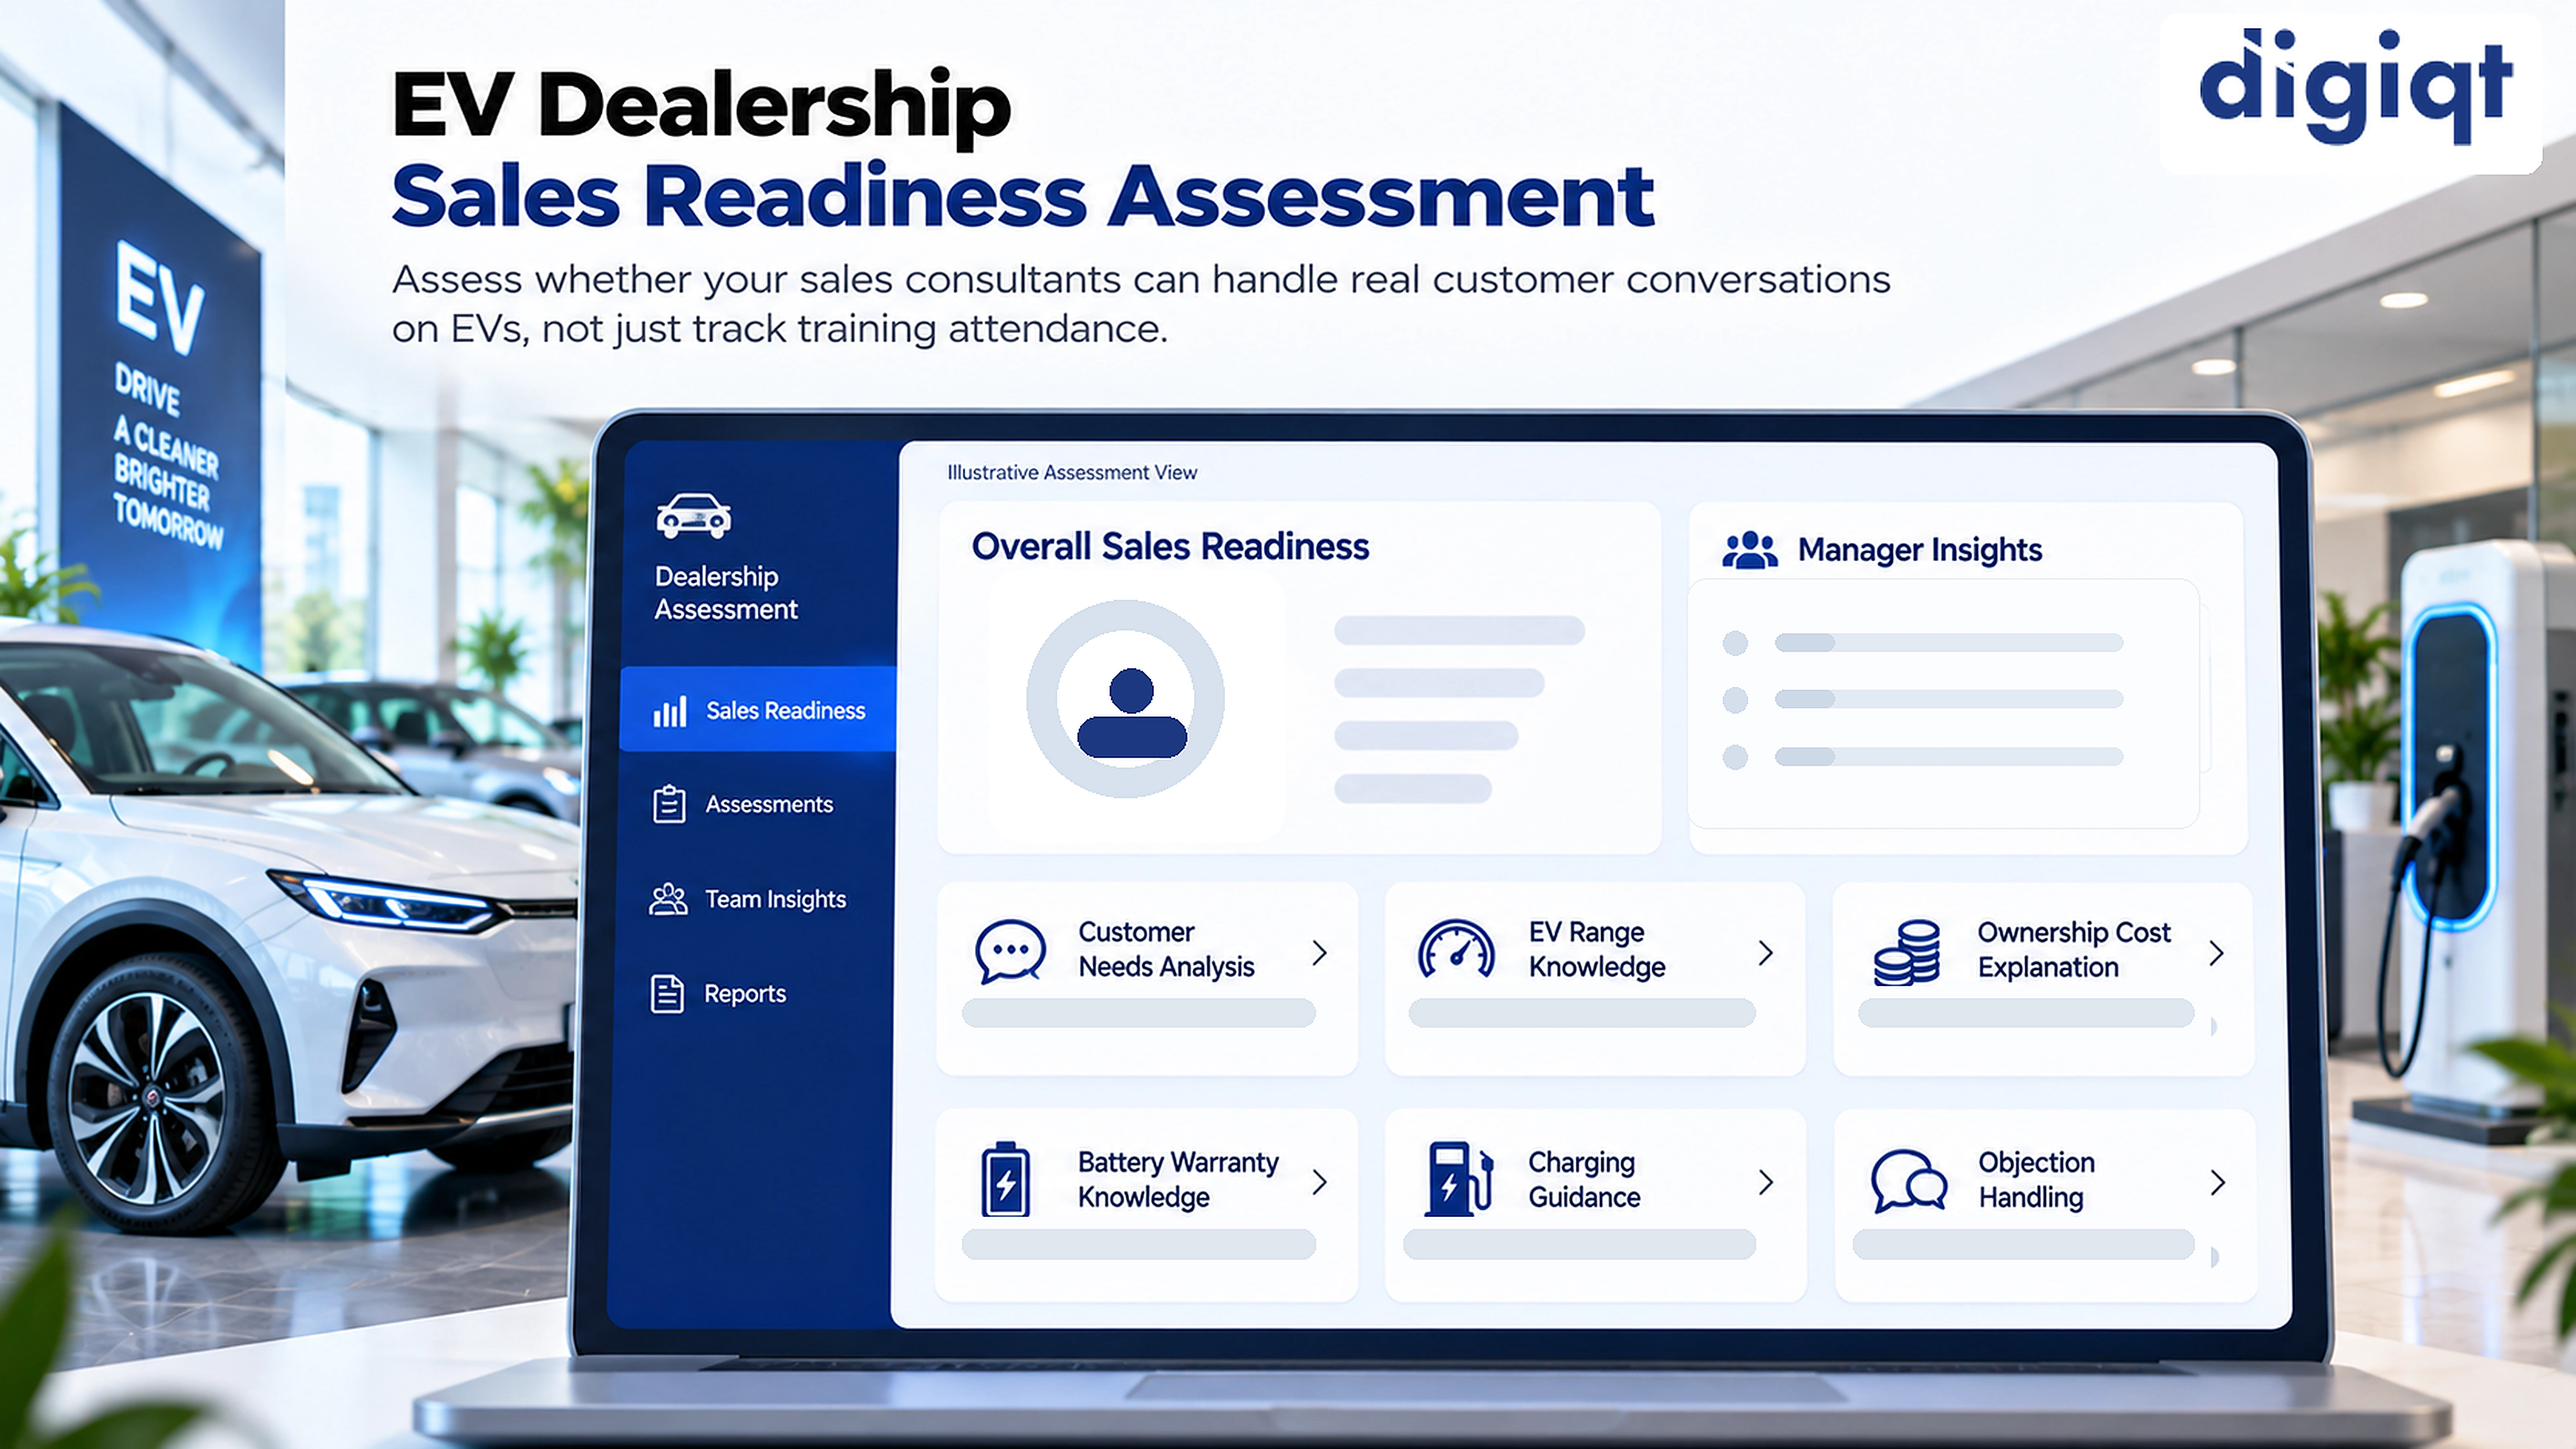Expand Customer Needs Analysis with its chevron
The width and height of the screenshot is (2576, 1449).
(x=1320, y=952)
